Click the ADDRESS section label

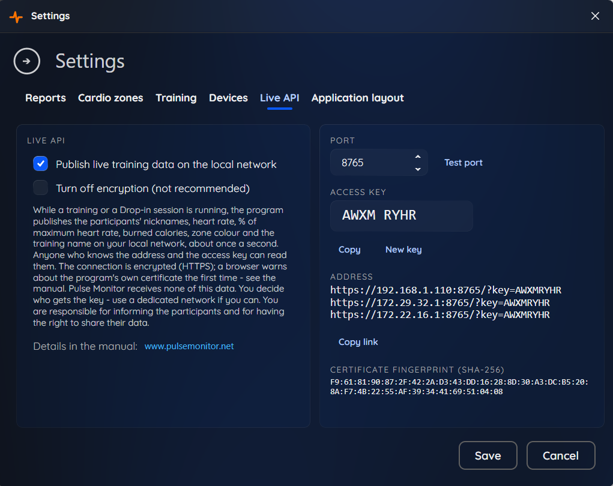pos(351,277)
